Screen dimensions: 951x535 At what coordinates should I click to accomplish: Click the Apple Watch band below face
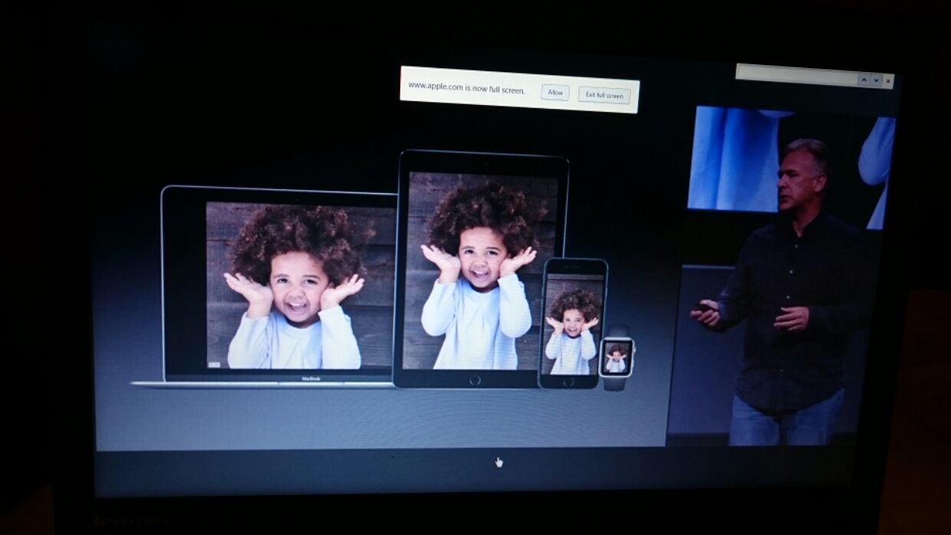pyautogui.click(x=614, y=384)
